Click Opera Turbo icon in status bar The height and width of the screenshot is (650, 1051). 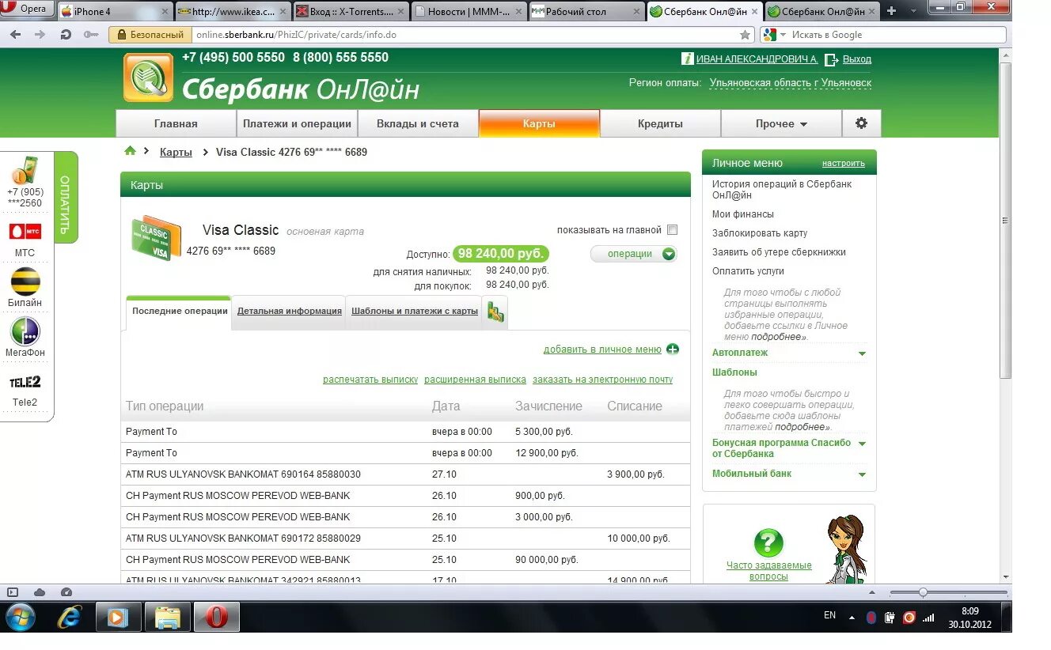tap(66, 592)
